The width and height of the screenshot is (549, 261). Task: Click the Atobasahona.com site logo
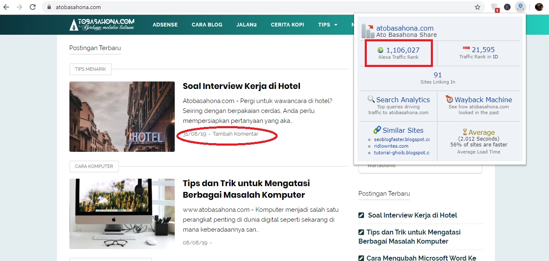102,24
